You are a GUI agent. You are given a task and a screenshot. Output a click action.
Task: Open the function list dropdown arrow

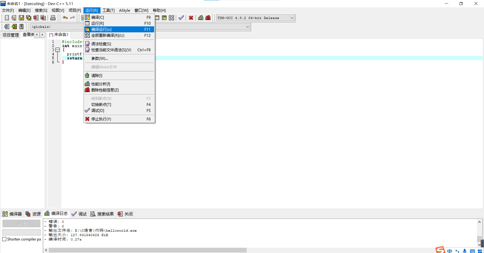[248, 27]
